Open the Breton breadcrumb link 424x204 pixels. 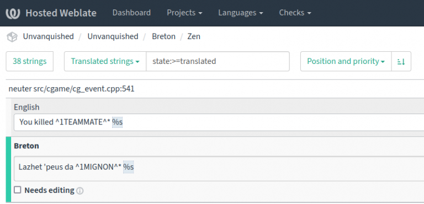(x=163, y=36)
